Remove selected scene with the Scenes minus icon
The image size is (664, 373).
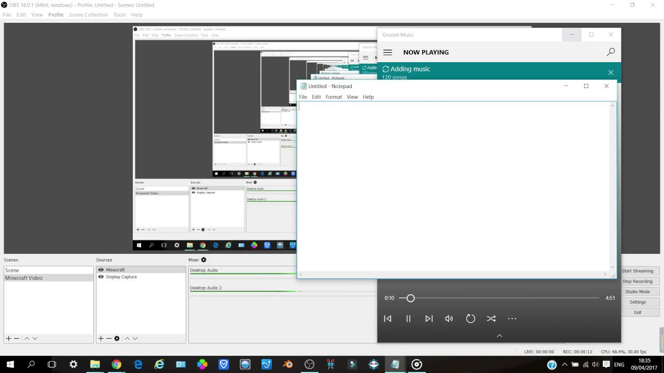[x=17, y=338]
